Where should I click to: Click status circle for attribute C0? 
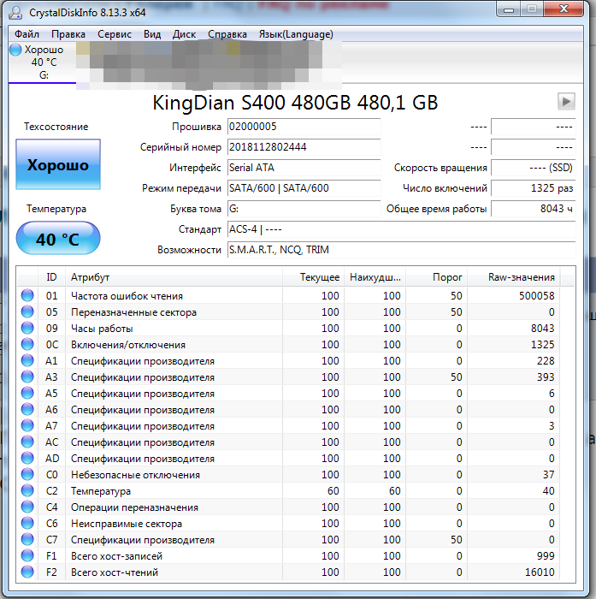pyautogui.click(x=27, y=474)
